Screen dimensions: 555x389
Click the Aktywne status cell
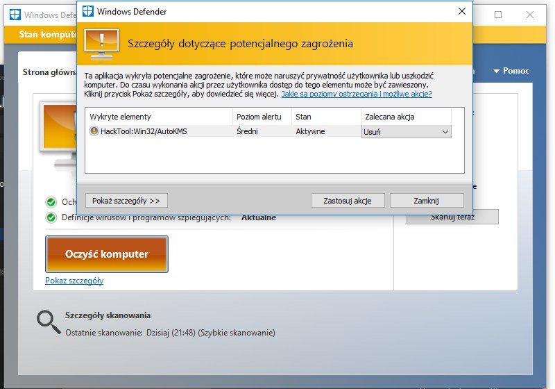[x=310, y=131]
